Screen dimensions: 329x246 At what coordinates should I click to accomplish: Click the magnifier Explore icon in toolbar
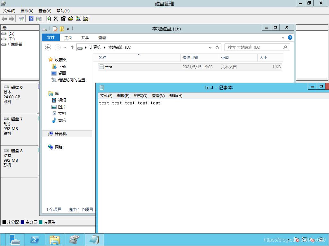78,19
